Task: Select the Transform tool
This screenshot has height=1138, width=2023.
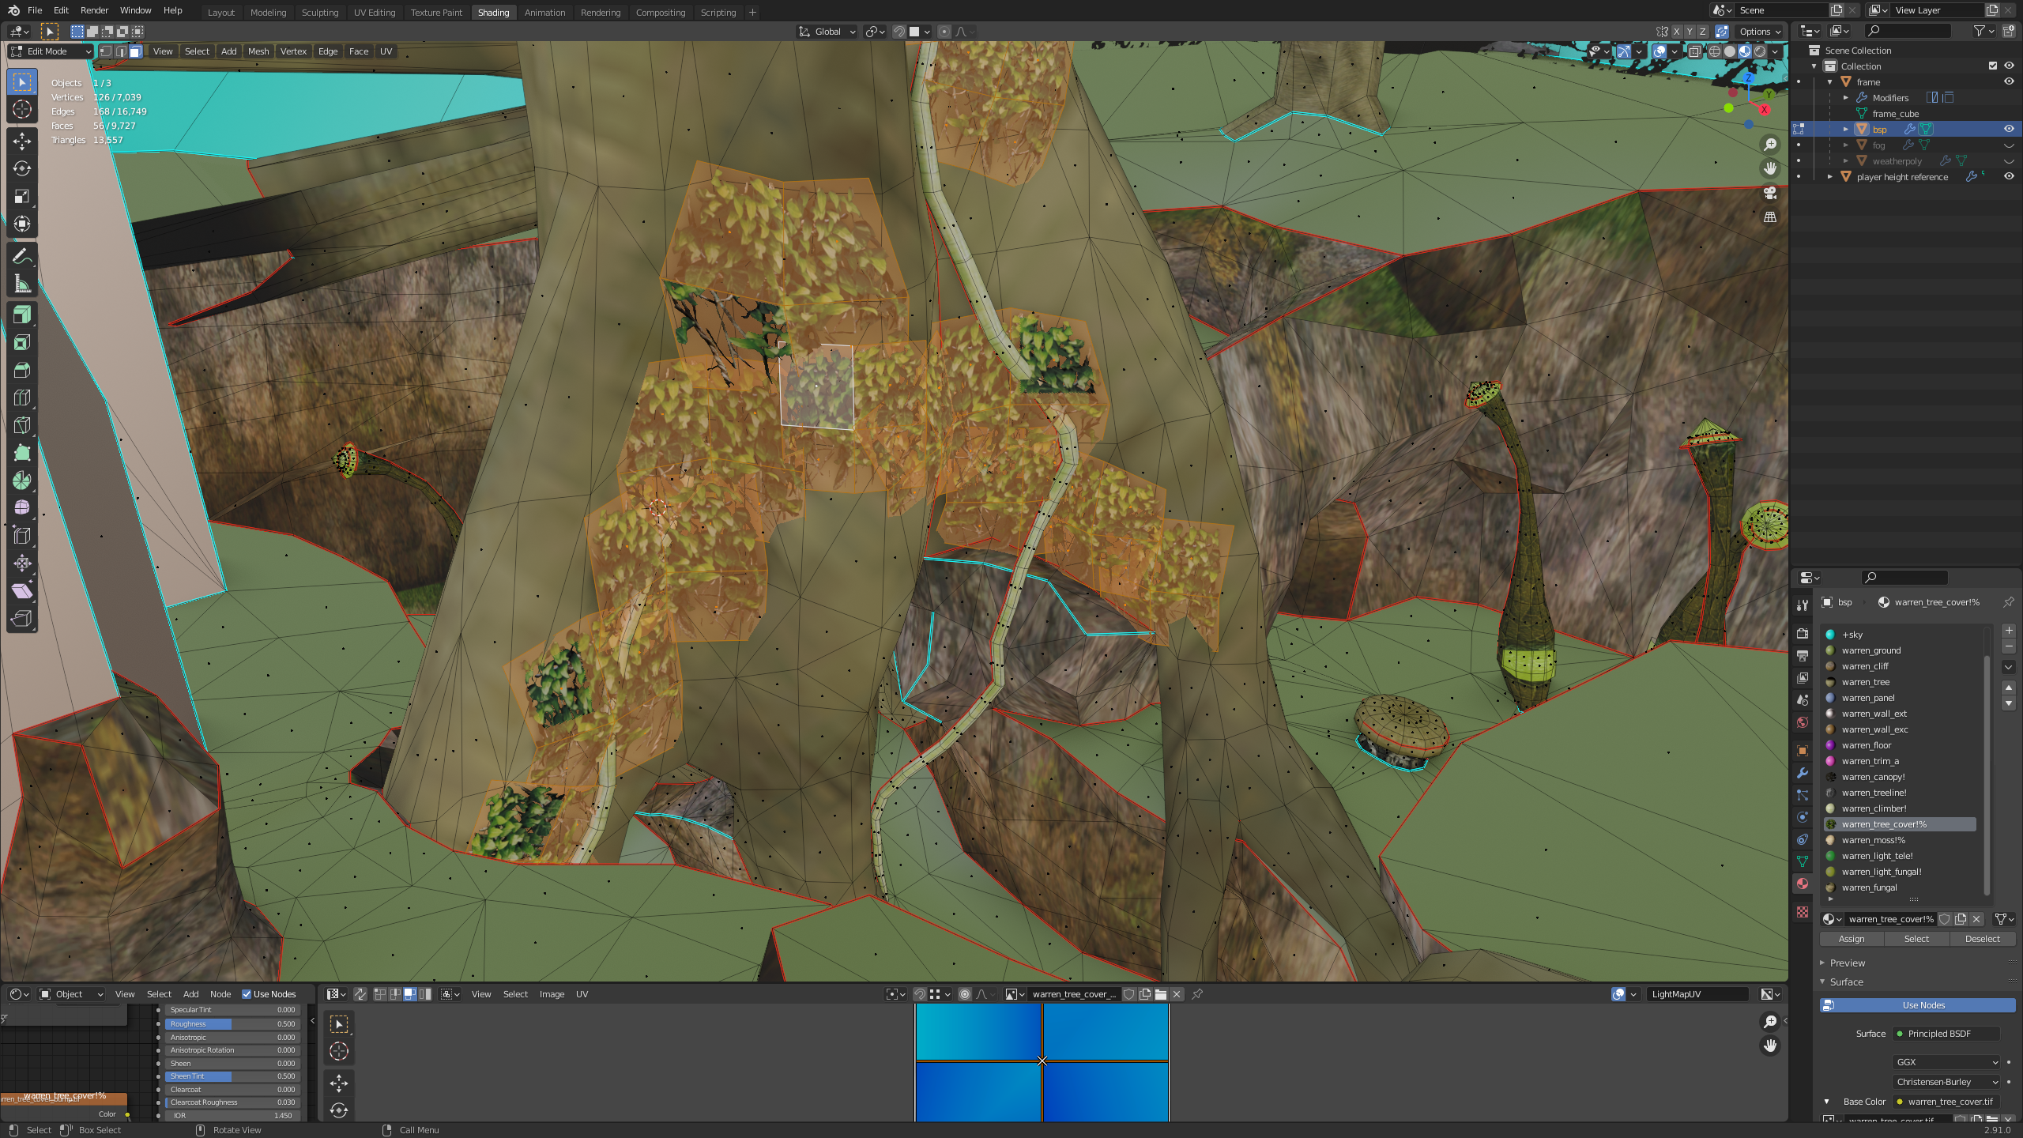Action: point(22,224)
